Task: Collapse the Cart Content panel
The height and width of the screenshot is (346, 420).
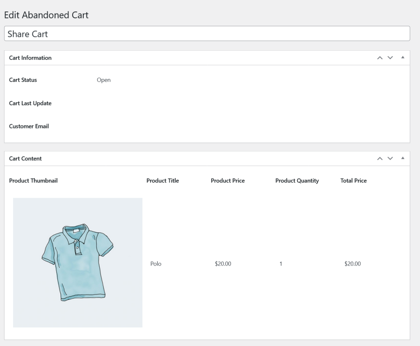Action: pyautogui.click(x=403, y=158)
